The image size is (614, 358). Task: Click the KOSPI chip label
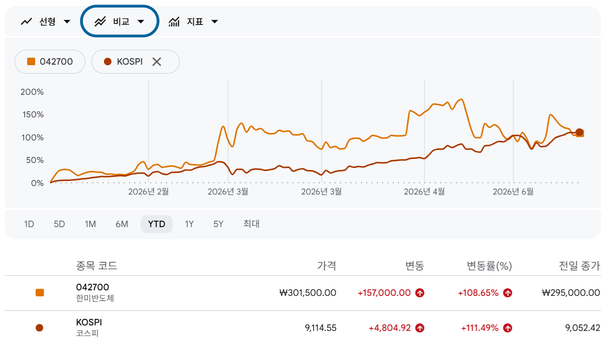(130, 62)
